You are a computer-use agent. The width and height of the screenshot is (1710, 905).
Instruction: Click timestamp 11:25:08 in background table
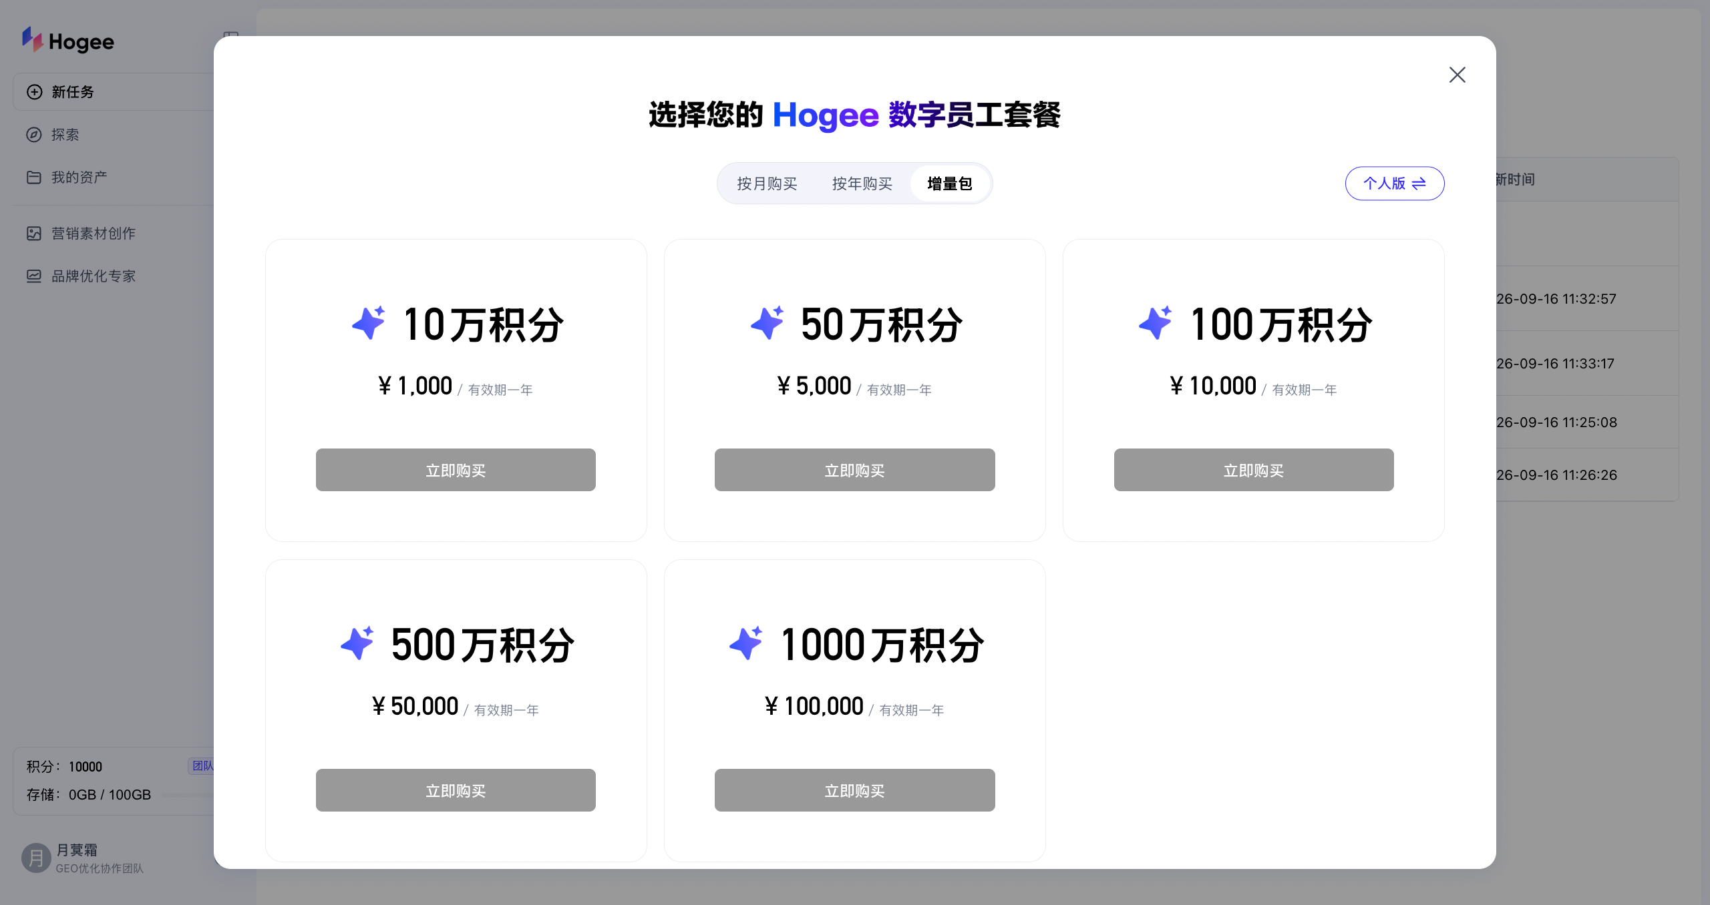tap(1556, 422)
